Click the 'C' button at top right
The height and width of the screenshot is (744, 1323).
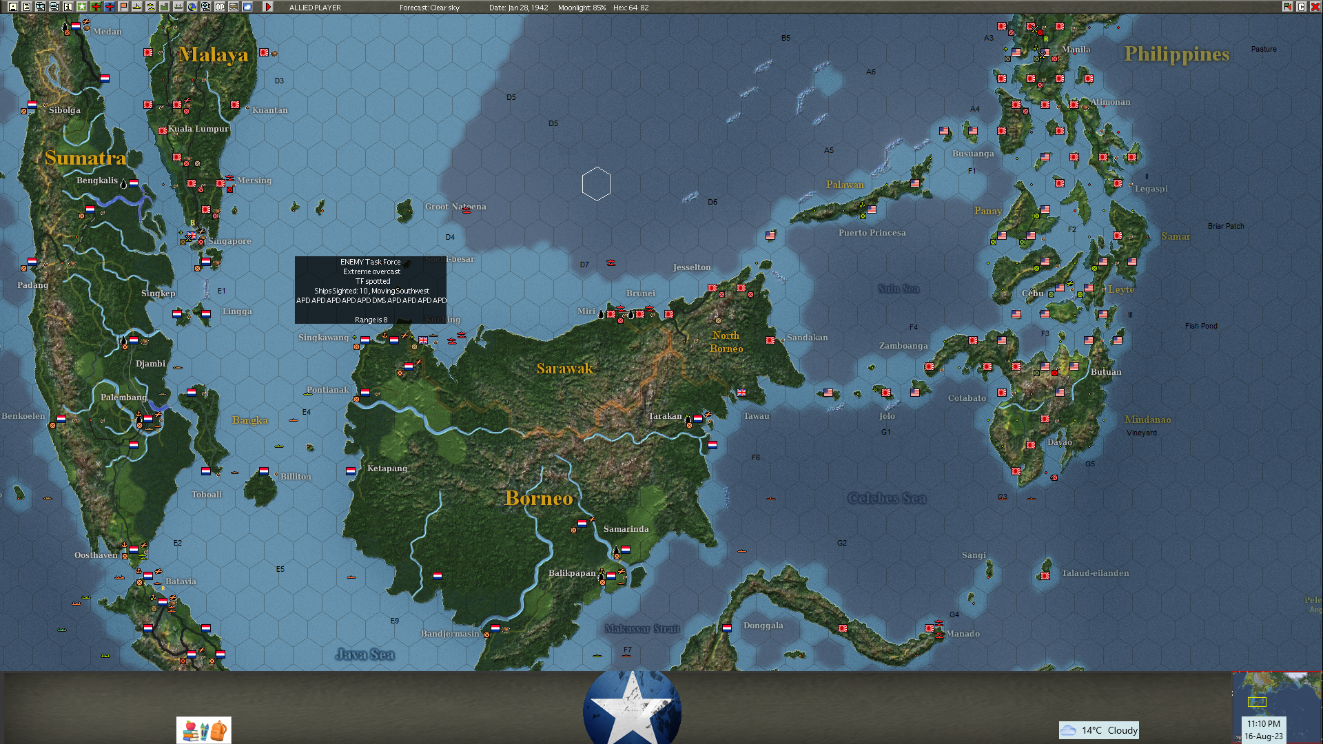1301,7
